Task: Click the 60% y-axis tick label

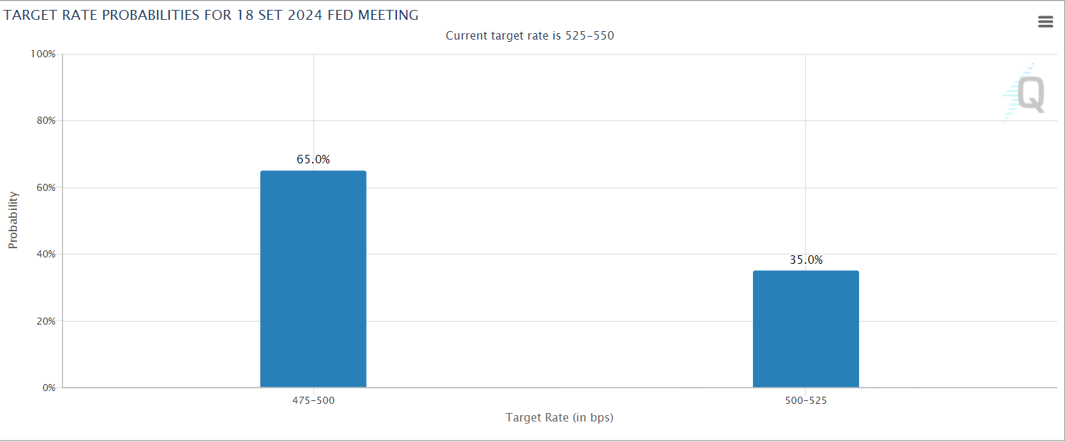Action: (x=46, y=188)
